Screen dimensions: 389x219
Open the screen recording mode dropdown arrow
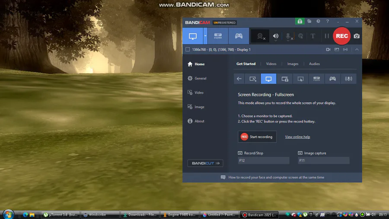coord(205,36)
